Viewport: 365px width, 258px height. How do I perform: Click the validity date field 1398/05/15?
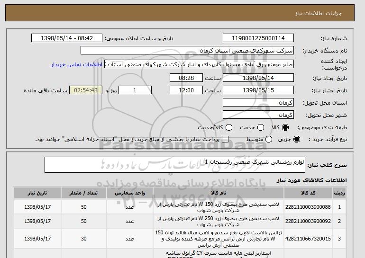pos(258,90)
